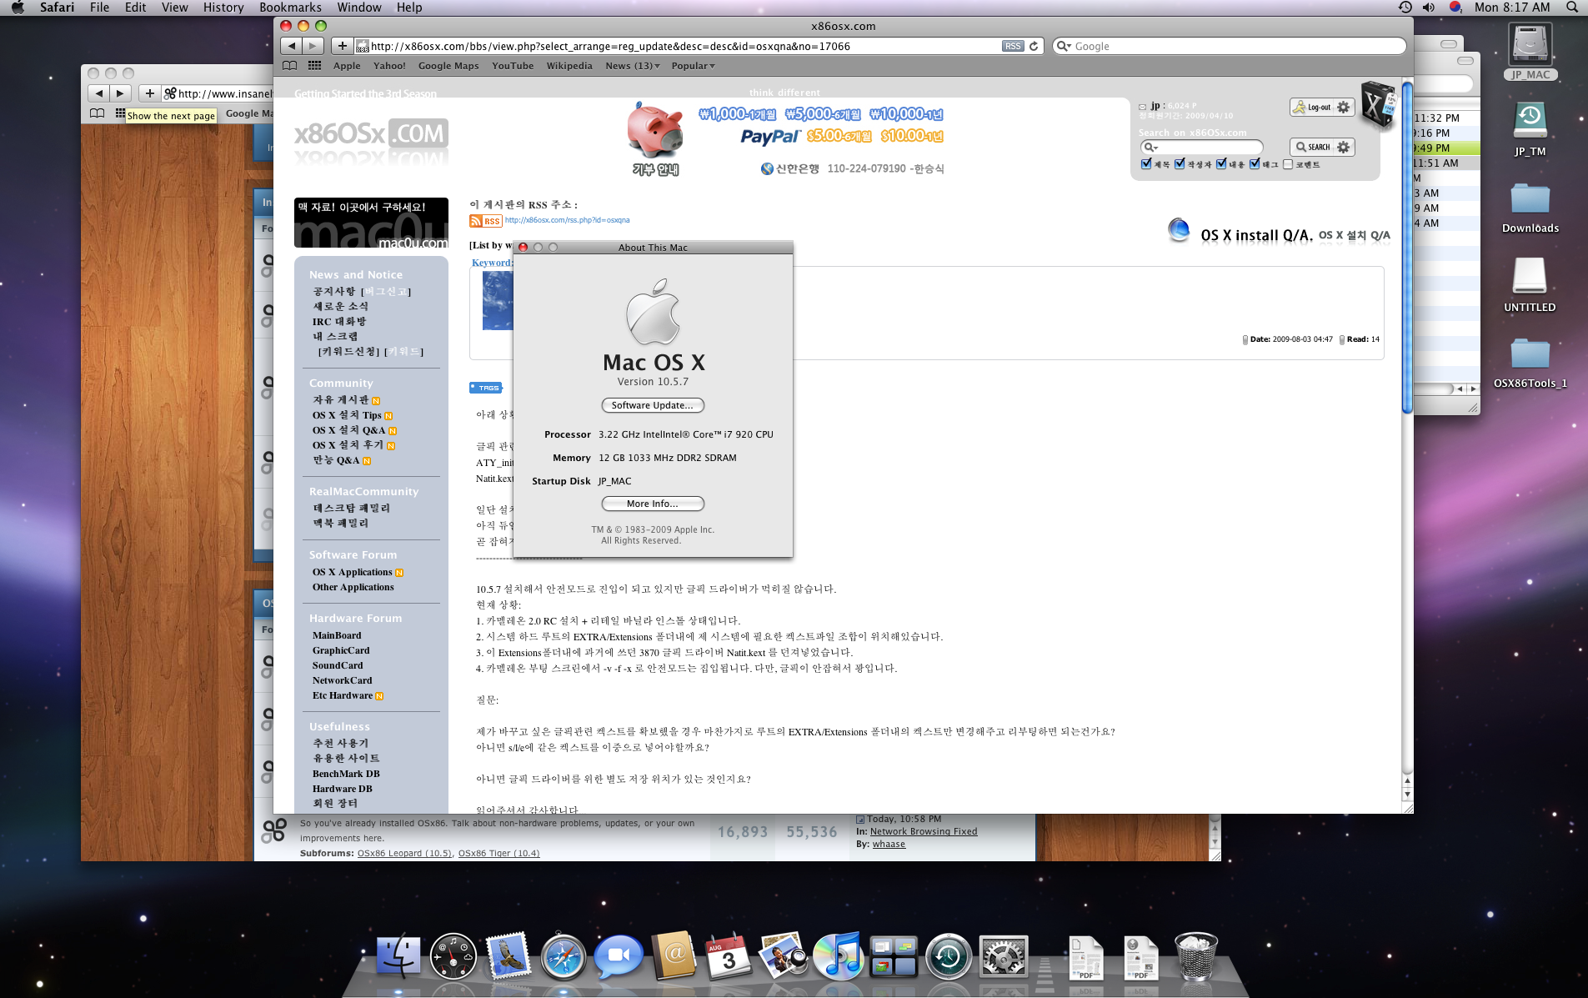Viewport: 1588px width, 998px height.
Task: Open iChat from the Dock
Action: [x=619, y=956]
